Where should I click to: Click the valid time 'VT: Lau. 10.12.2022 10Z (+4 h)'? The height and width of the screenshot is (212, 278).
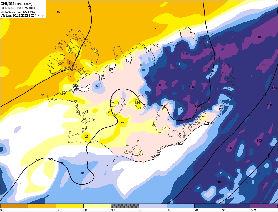coord(22,16)
